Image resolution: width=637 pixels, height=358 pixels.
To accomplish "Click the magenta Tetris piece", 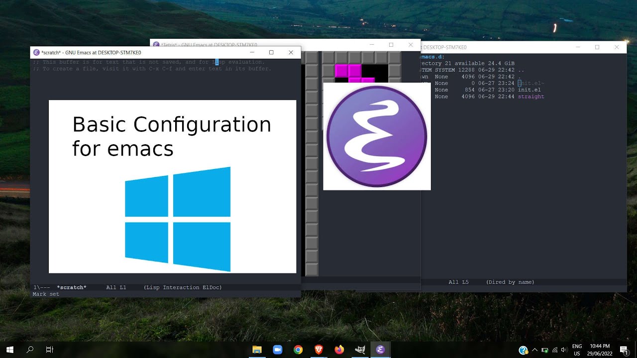I will [355, 73].
